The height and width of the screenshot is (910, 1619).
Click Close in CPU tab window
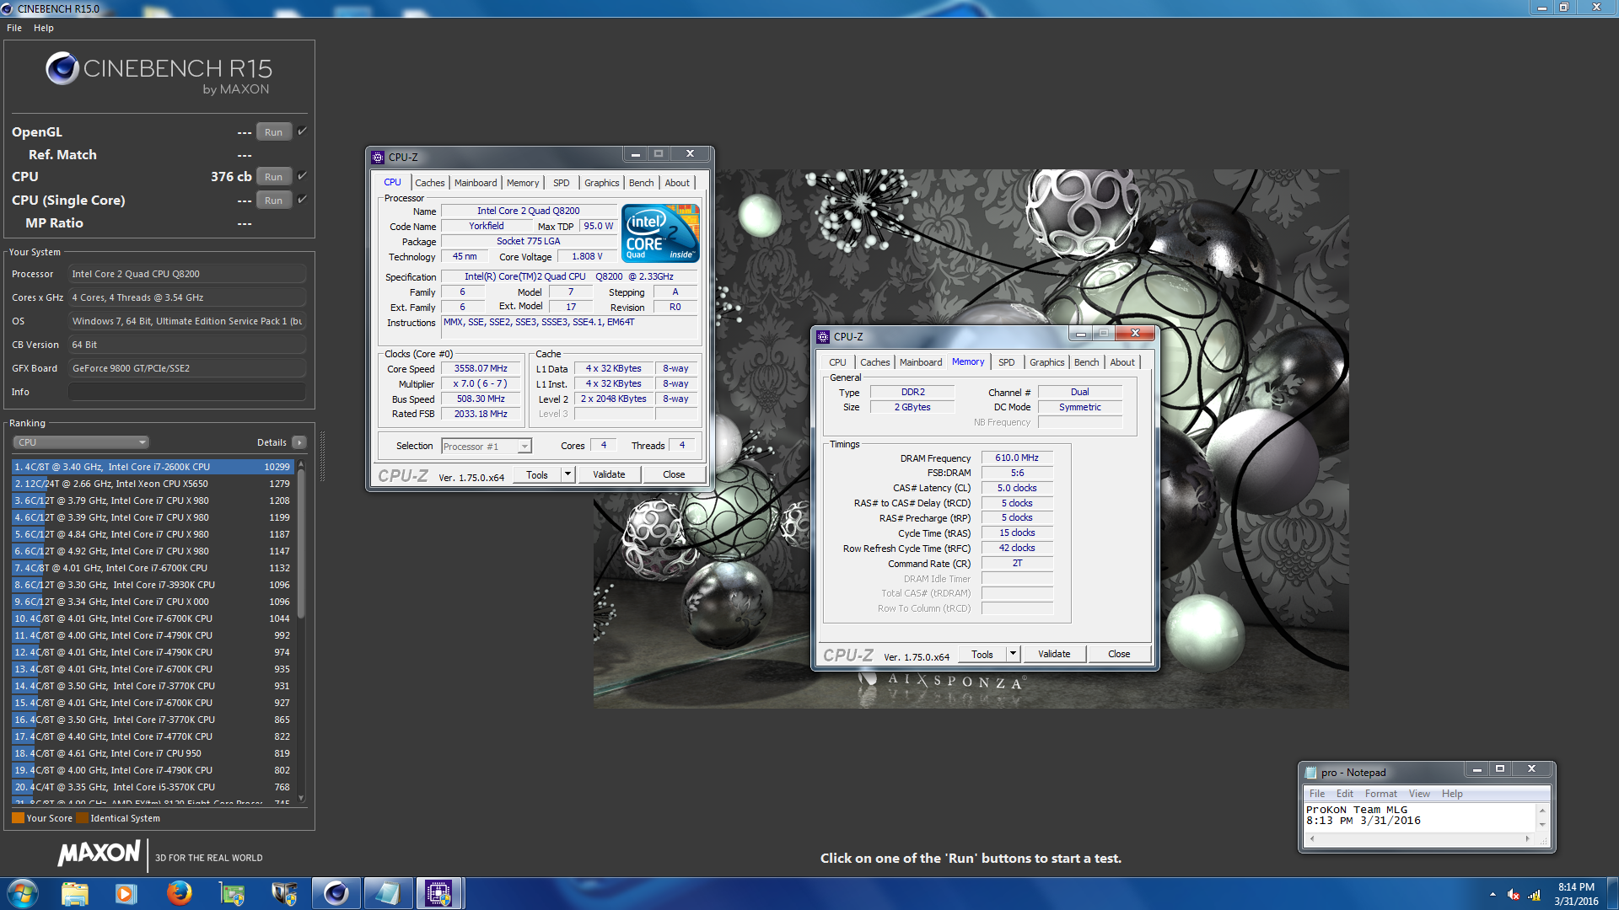coord(674,474)
